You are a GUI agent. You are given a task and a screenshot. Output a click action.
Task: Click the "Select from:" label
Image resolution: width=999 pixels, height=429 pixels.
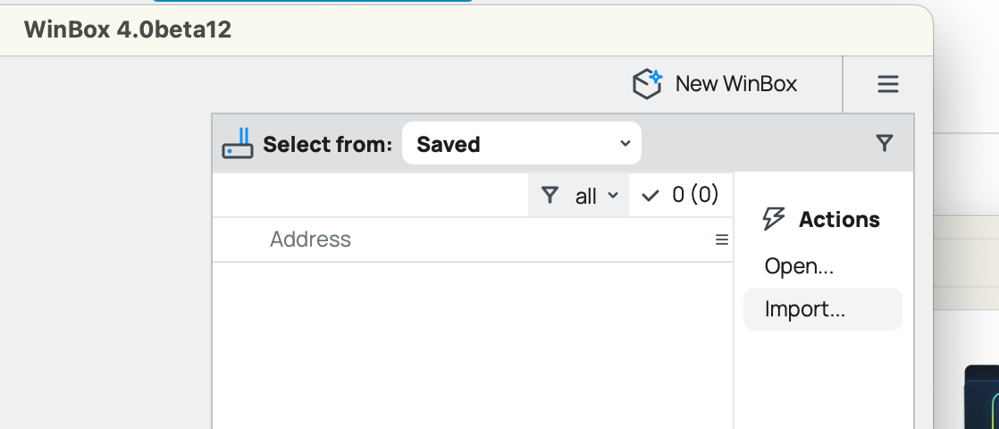click(x=327, y=144)
